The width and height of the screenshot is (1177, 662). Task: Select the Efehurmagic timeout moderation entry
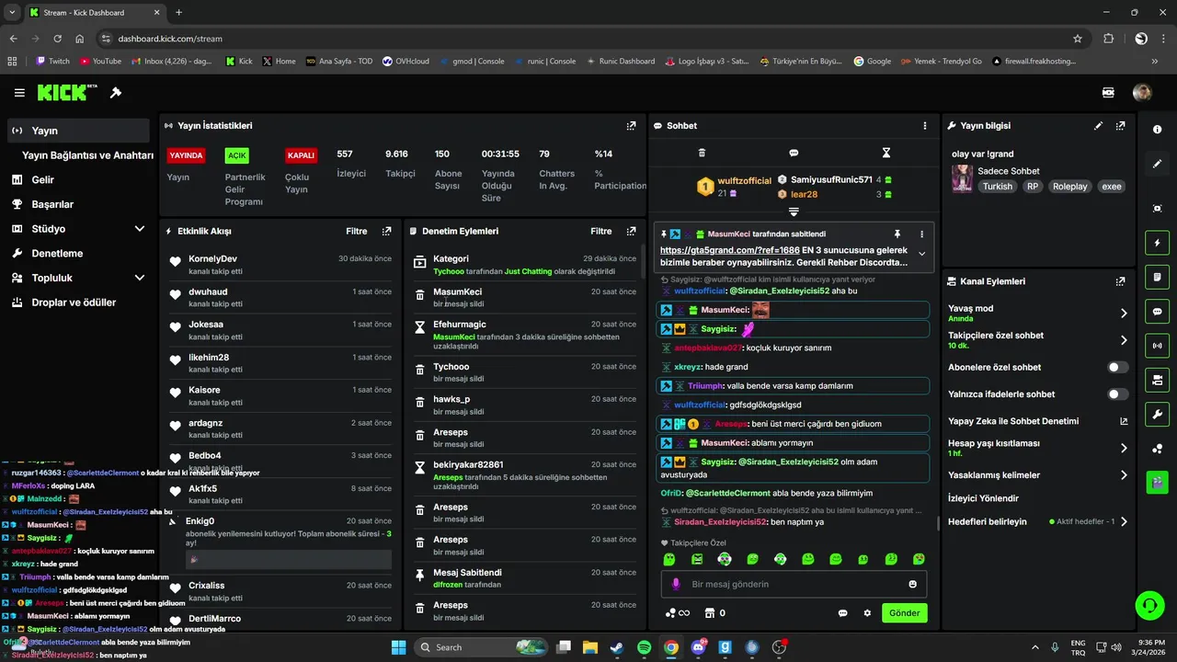tap(525, 336)
